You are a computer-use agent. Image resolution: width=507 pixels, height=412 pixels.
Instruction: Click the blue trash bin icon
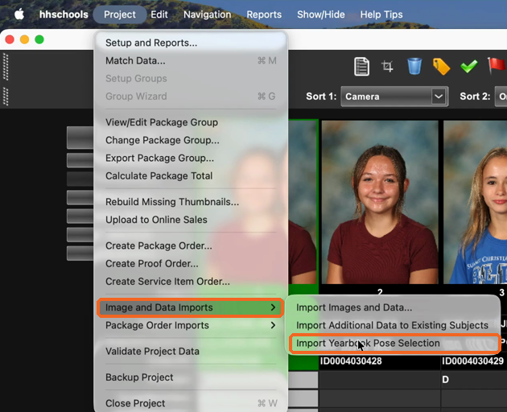[x=414, y=66]
